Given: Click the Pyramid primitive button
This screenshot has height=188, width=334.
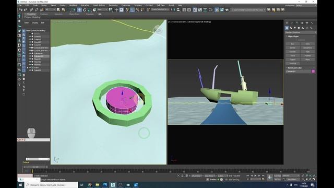Looking at the screenshot, I should tap(307, 56).
